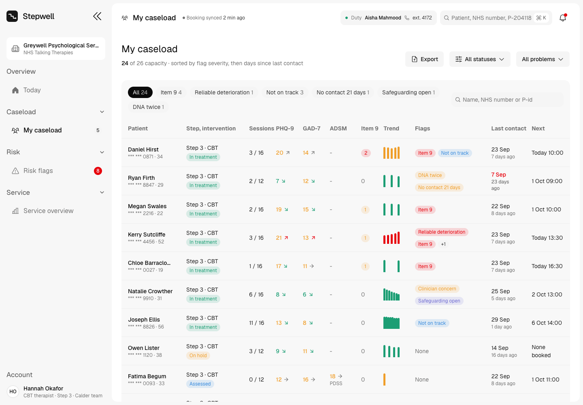583x405 pixels.
Task: Filter by Reliable deterioration chip
Action: [224, 92]
